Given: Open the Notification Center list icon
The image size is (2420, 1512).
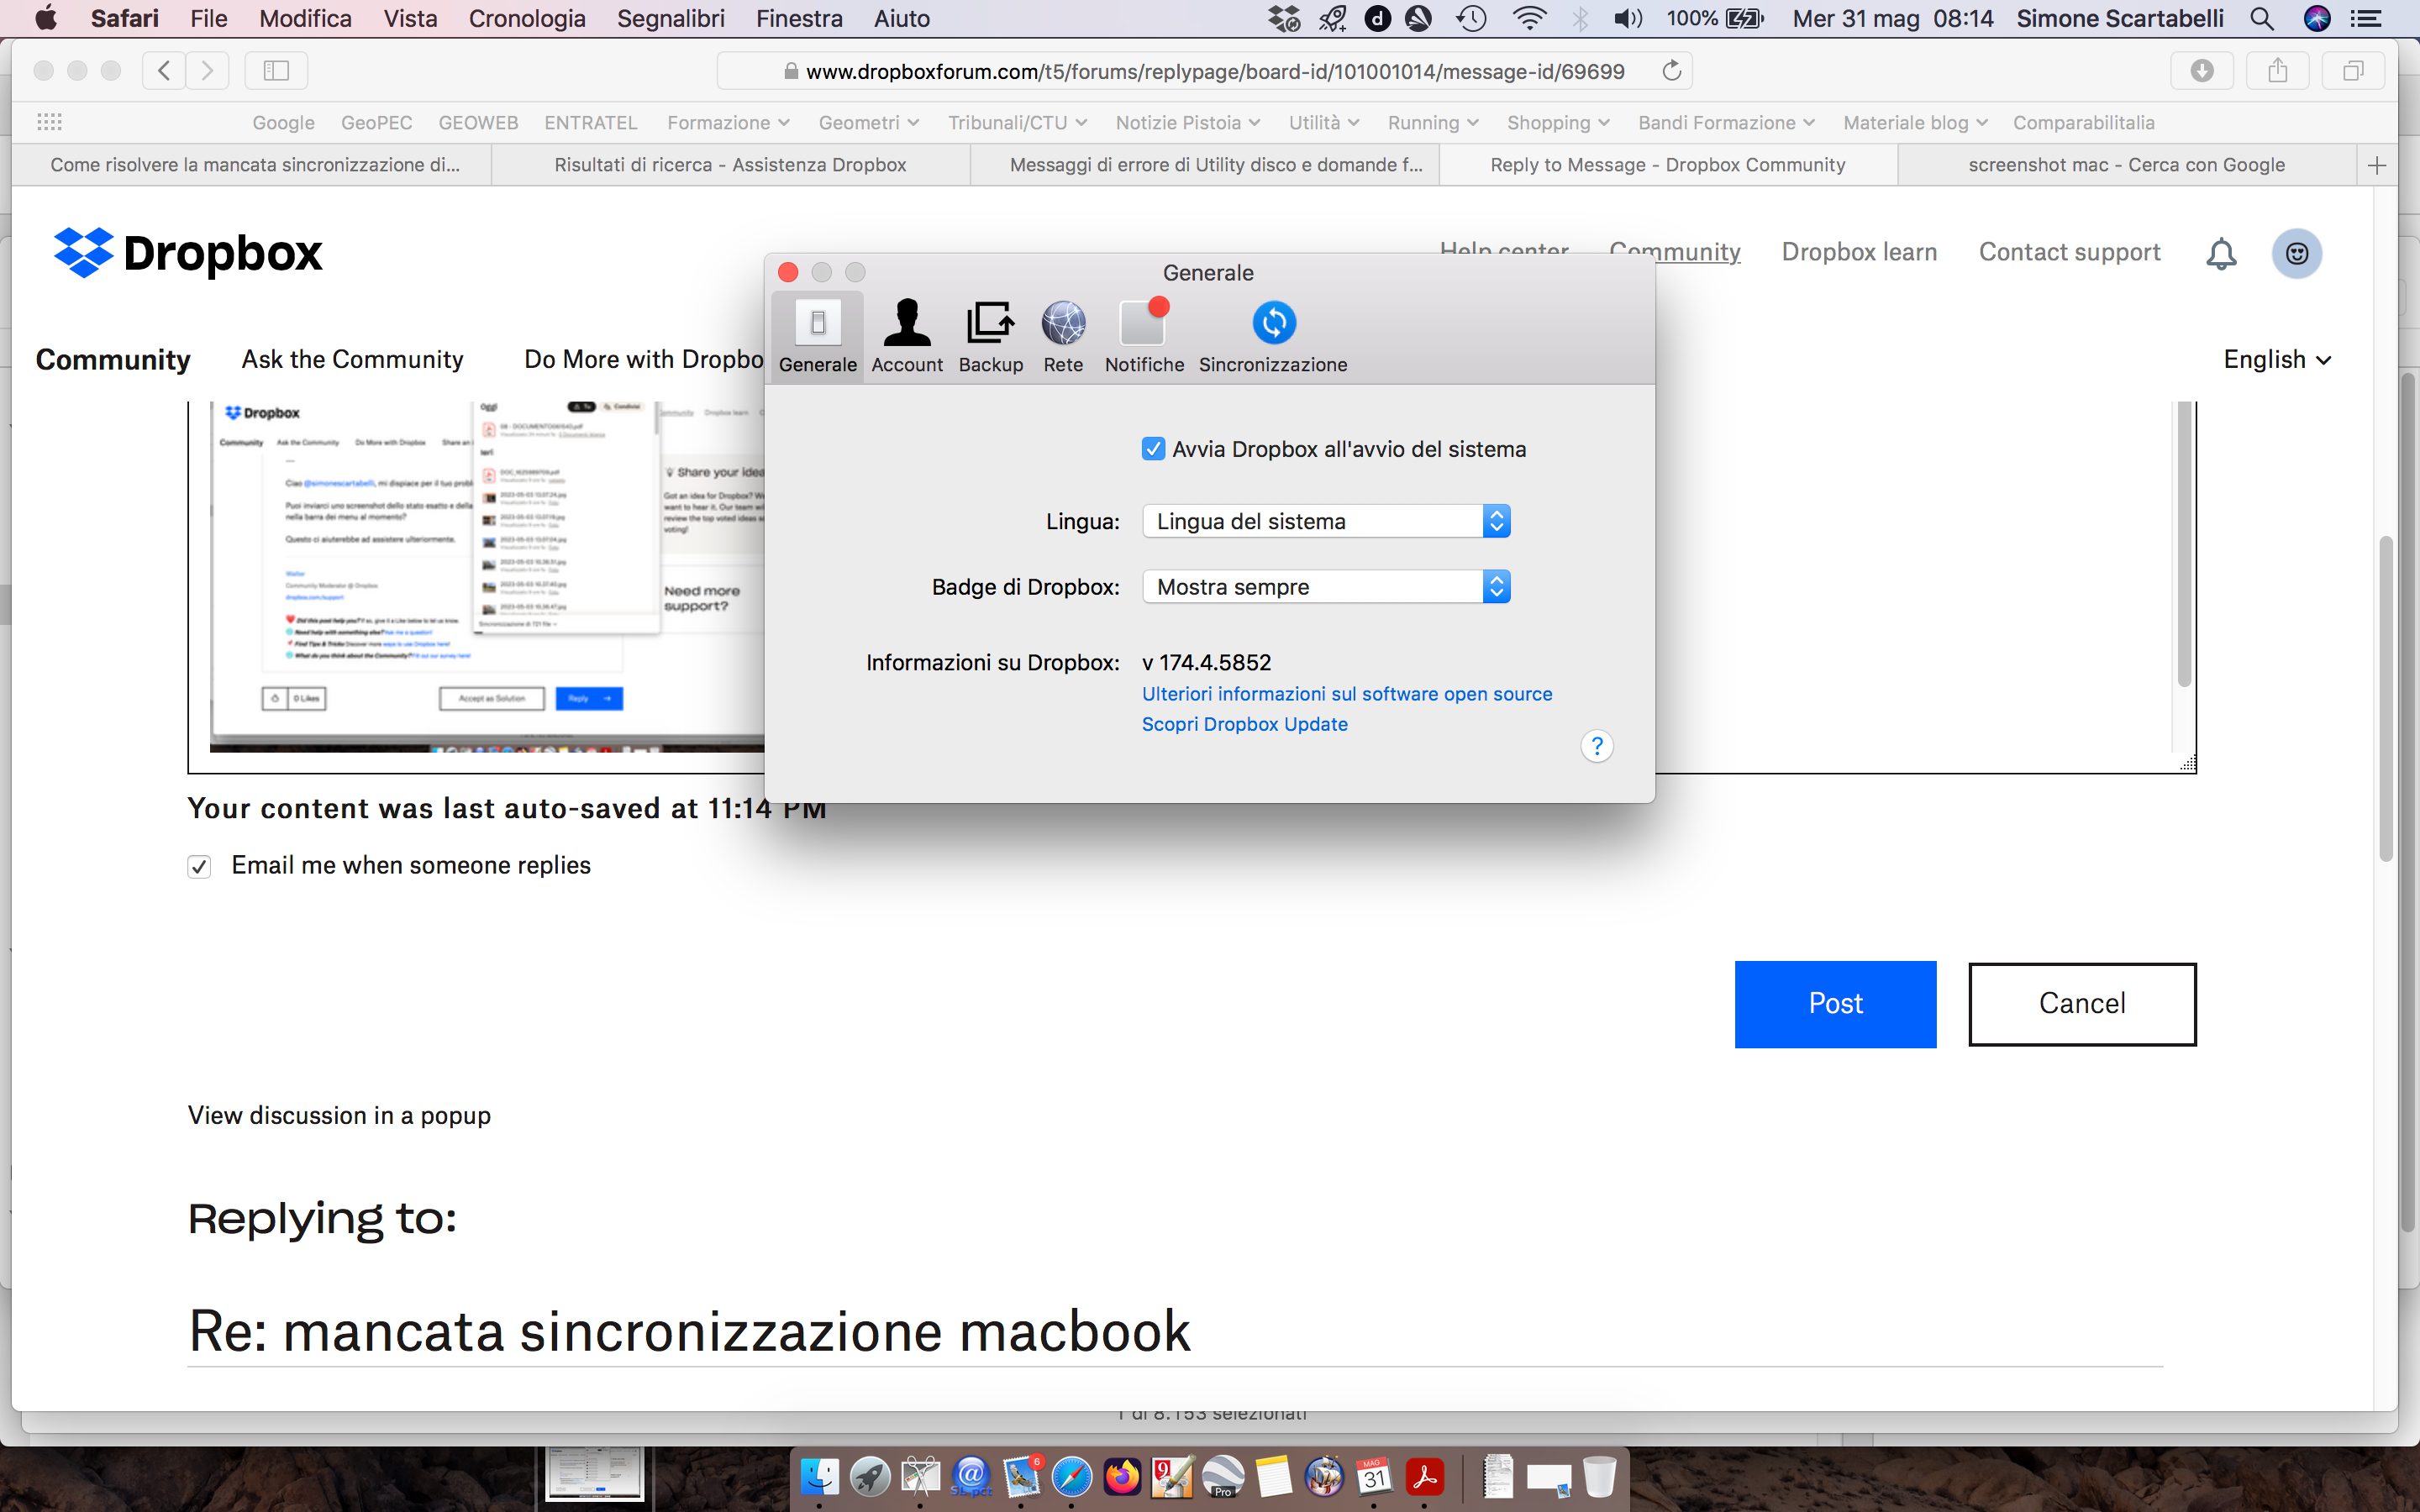Looking at the screenshot, I should (2365, 18).
